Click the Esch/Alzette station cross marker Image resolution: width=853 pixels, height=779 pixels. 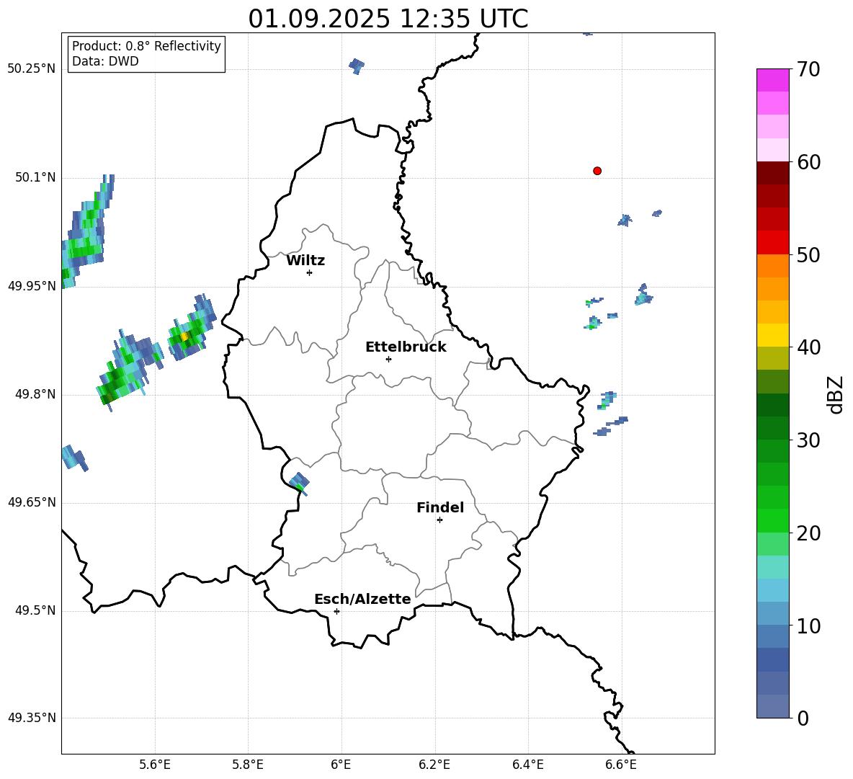coord(336,611)
